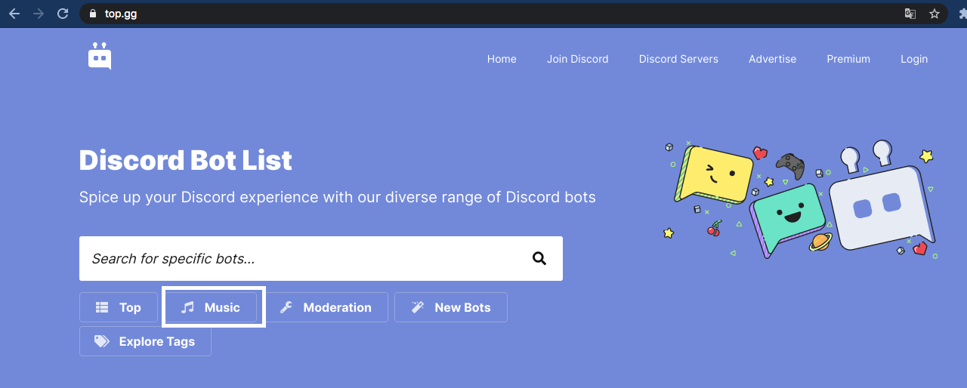
Task: Open the New Bots category
Action: [x=451, y=307]
